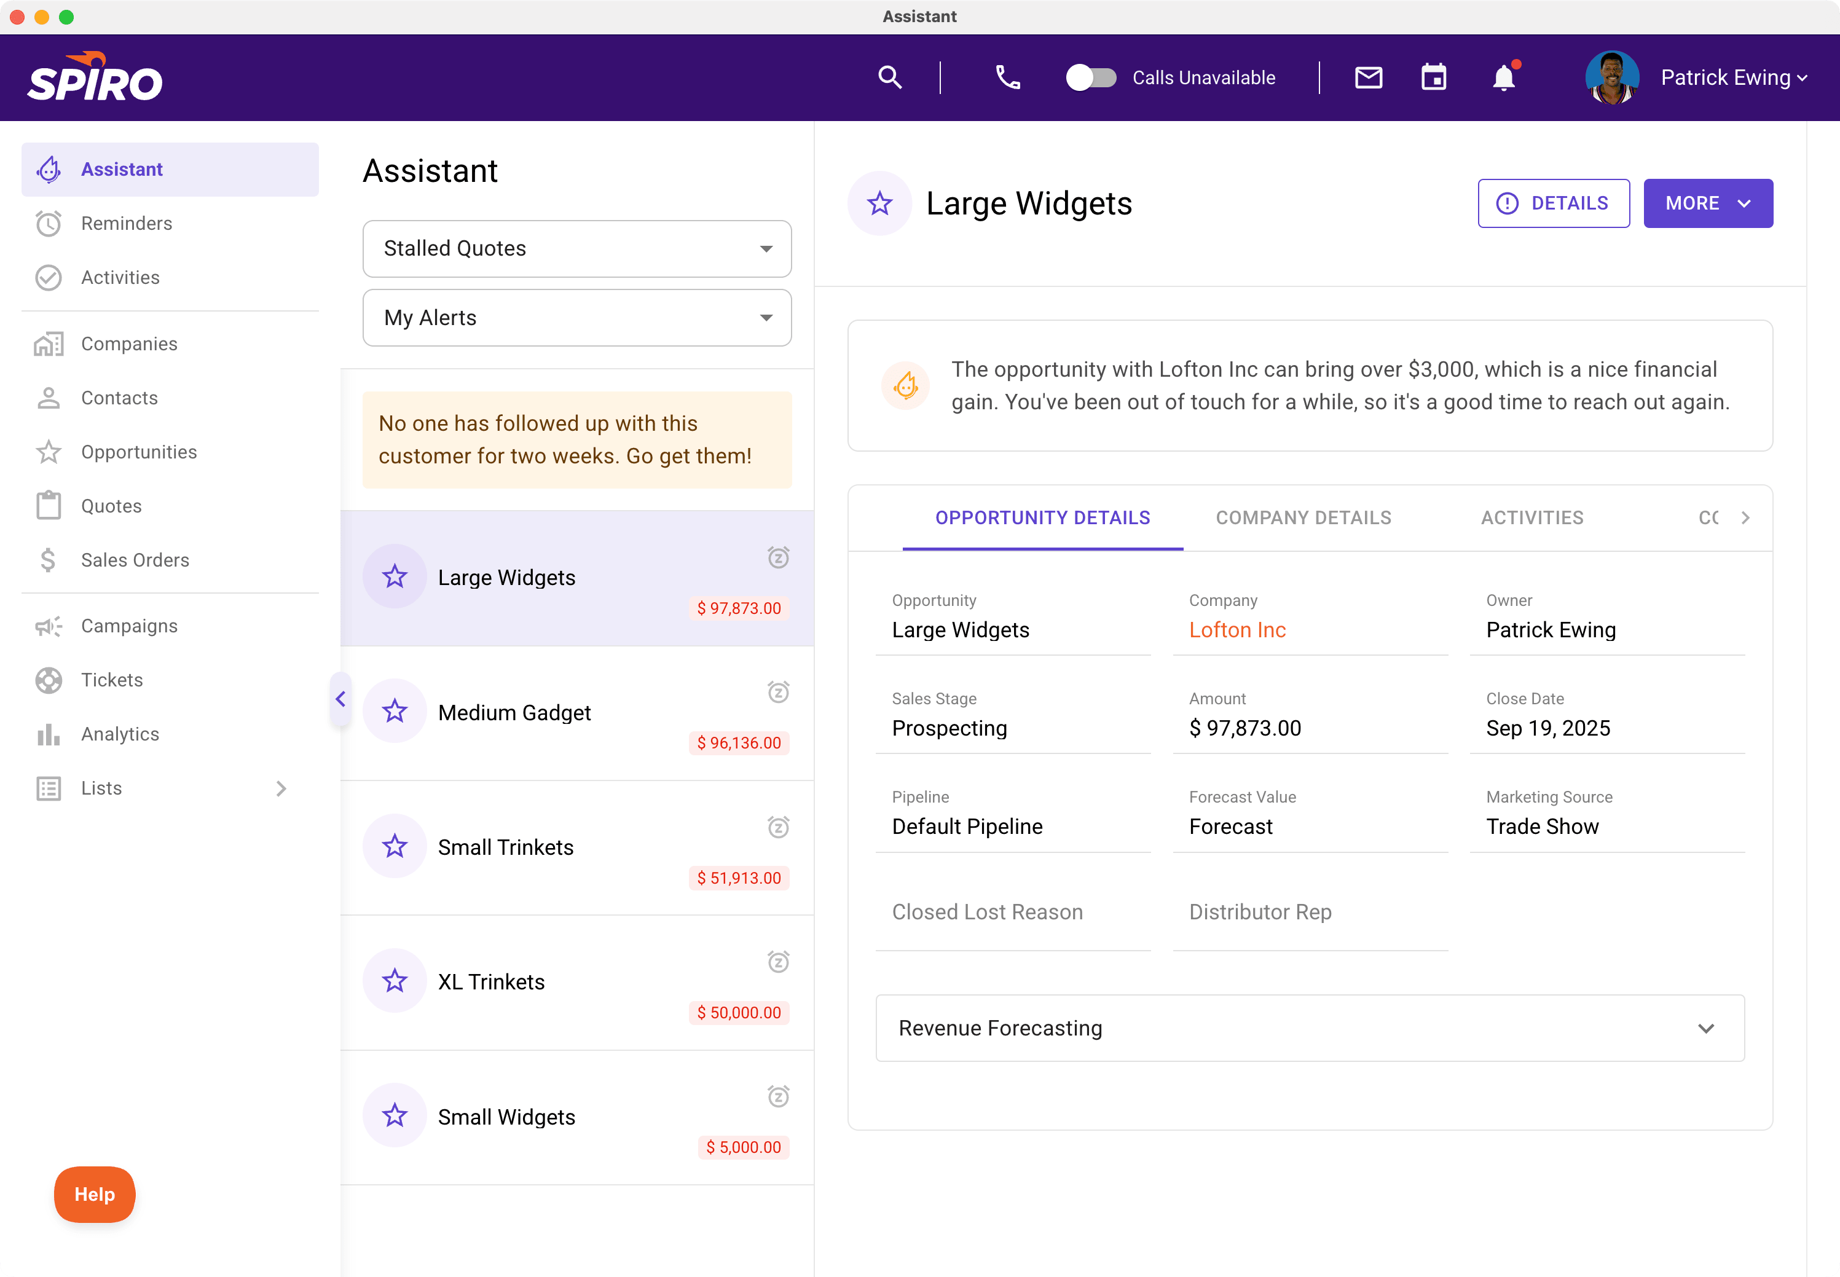1840x1277 pixels.
Task: Open Reminders in sidebar
Action: 170,223
